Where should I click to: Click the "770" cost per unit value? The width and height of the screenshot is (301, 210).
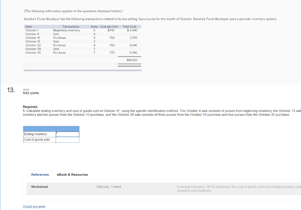pos(112,53)
